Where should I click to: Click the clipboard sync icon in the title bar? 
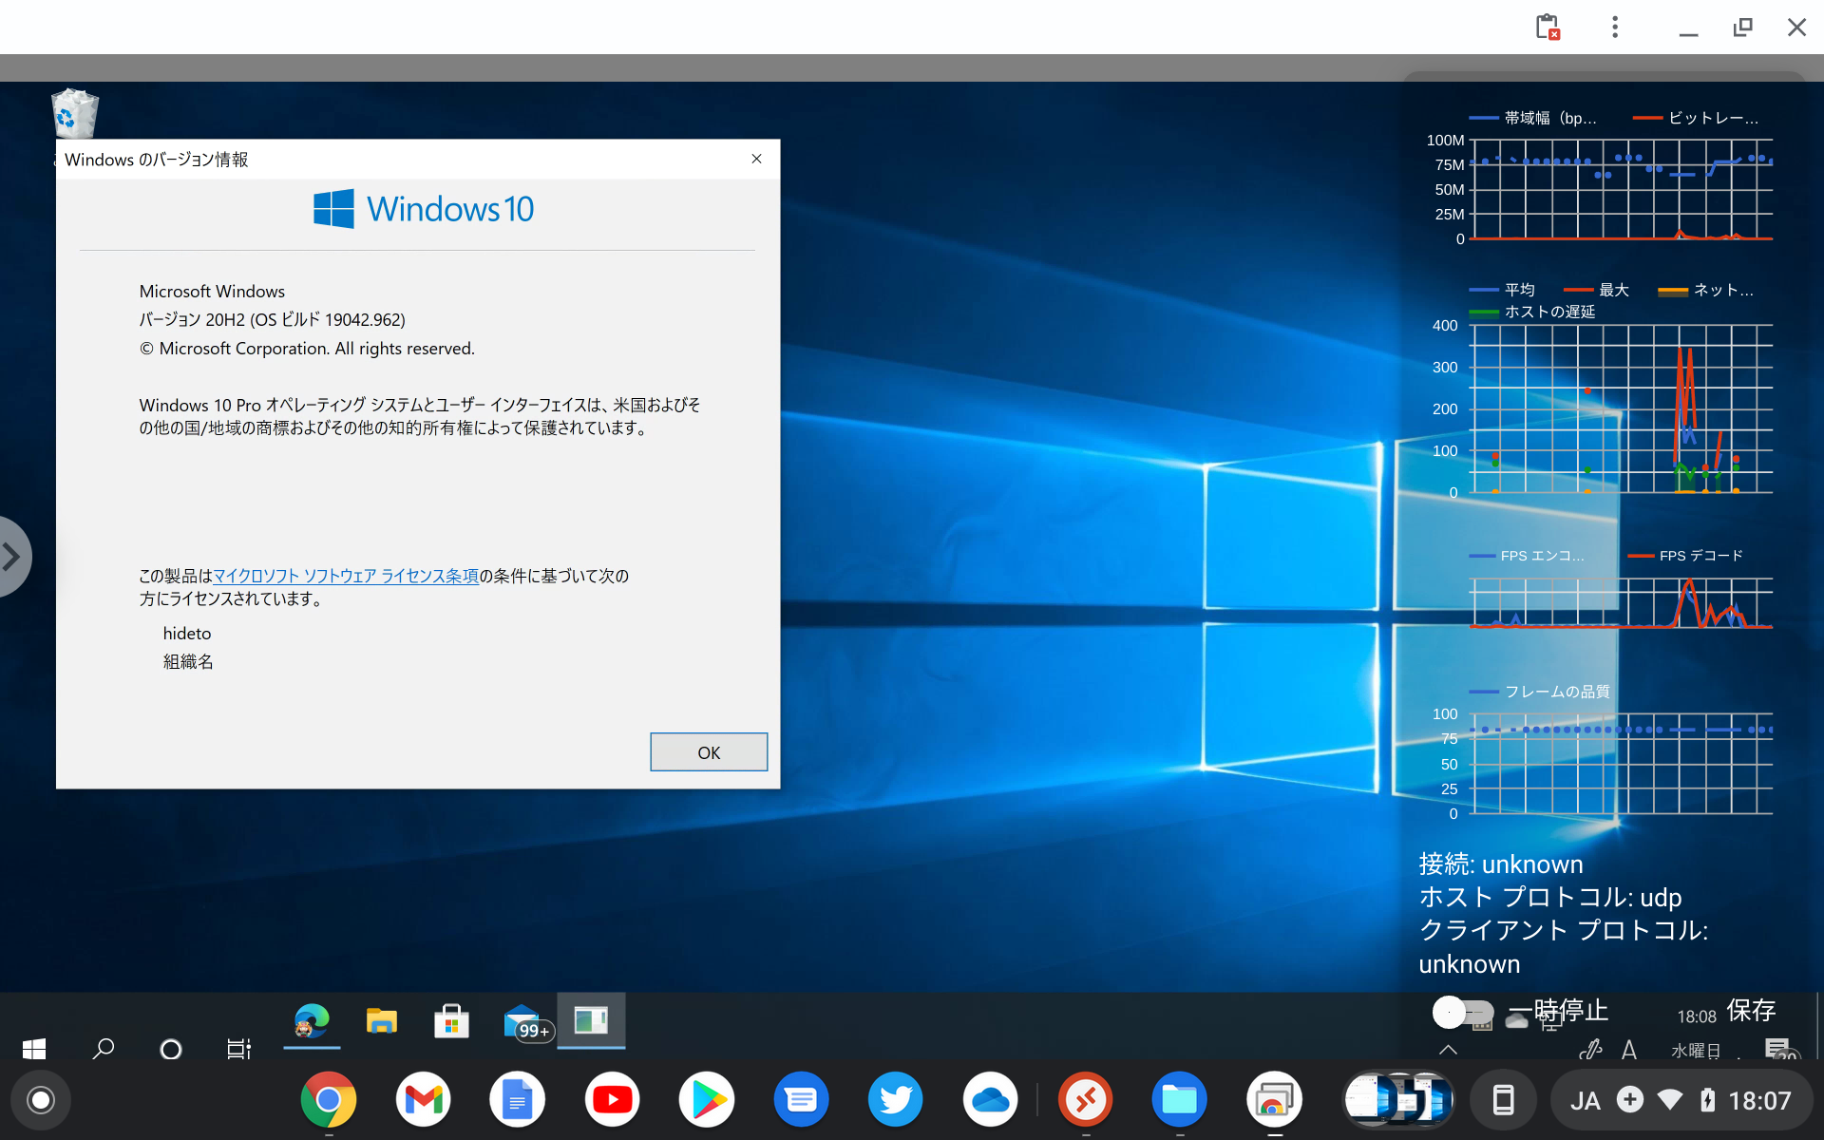pyautogui.click(x=1548, y=27)
